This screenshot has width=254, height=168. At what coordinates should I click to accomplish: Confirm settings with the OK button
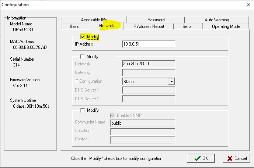pos(201,158)
